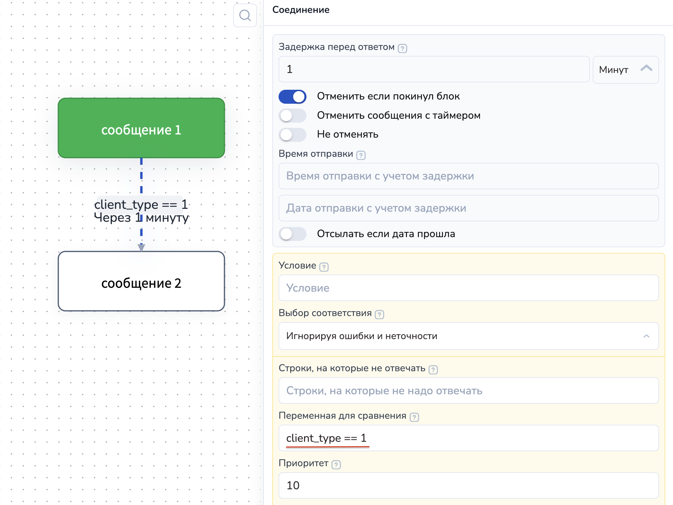Click help icon beside Выбор соответствия

(379, 314)
